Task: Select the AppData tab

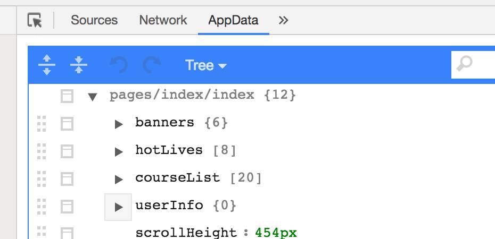Action: pos(233,20)
